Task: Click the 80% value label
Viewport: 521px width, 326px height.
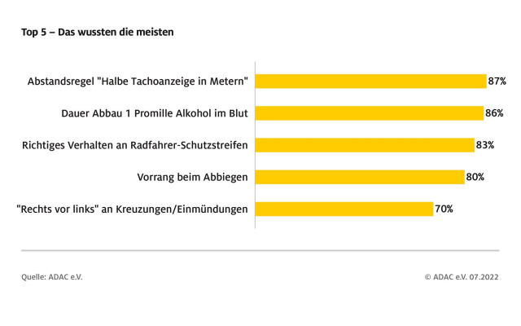Action: tap(475, 177)
